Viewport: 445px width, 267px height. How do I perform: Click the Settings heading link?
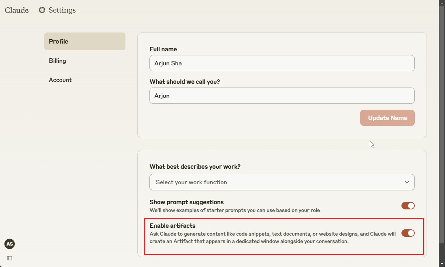point(62,10)
